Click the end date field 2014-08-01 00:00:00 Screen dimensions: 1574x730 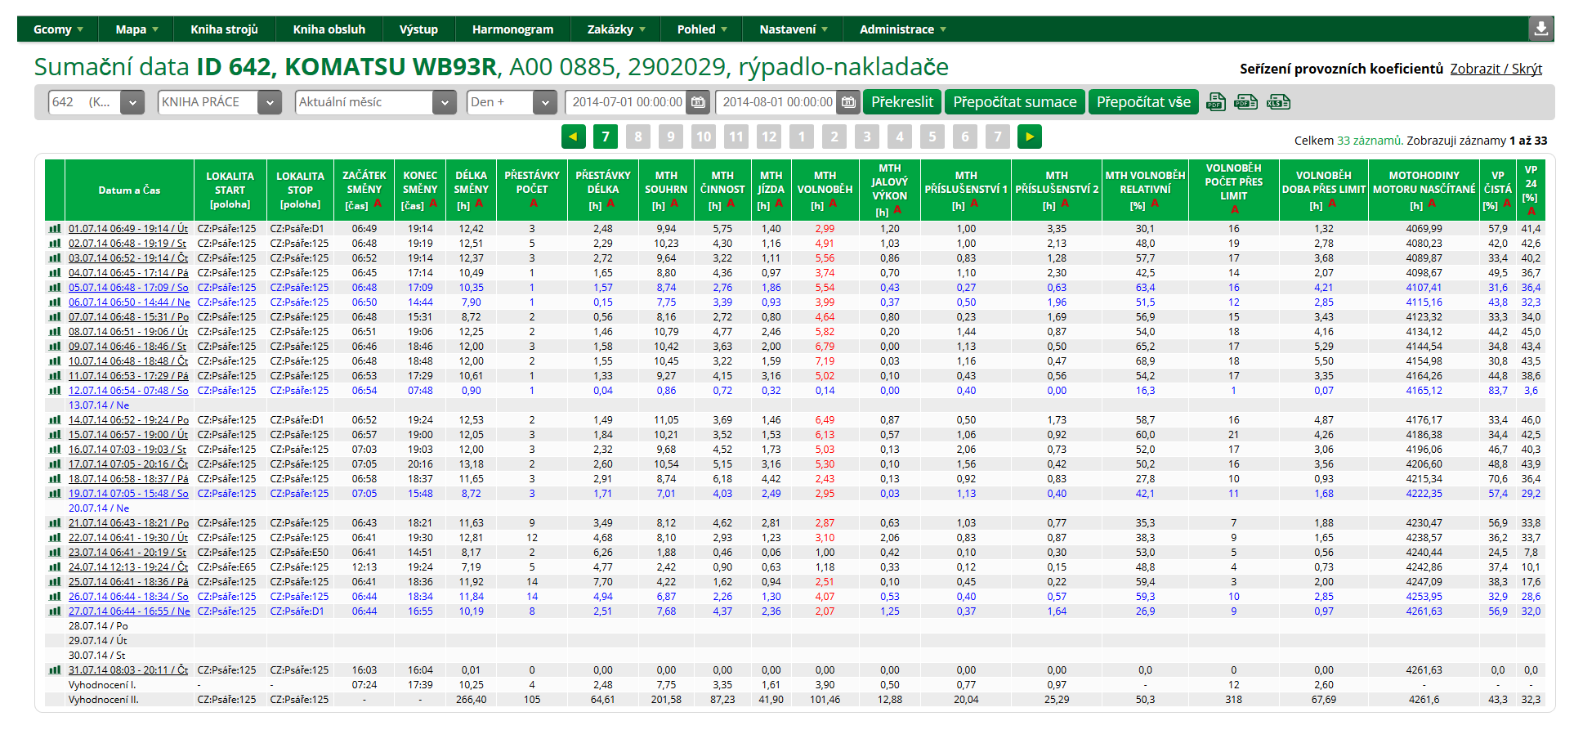777,102
